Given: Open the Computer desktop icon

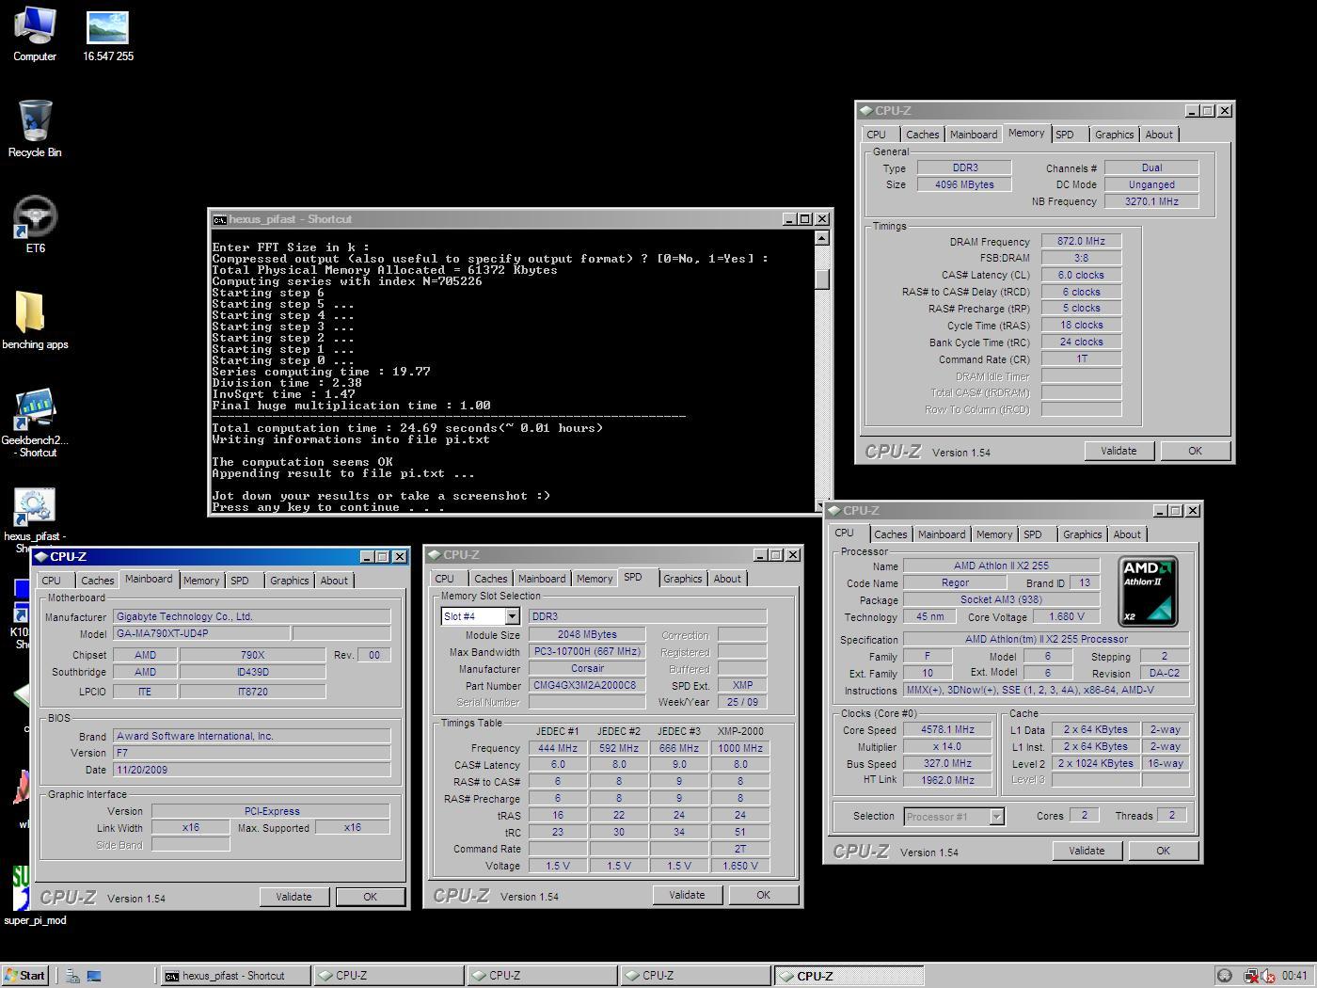Looking at the screenshot, I should pos(35,34).
